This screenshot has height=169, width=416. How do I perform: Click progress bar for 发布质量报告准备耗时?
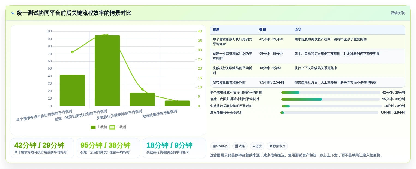click(x=329, y=113)
